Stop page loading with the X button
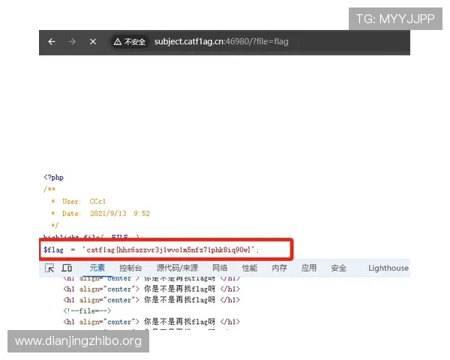Viewport: 450px width, 360px height. (93, 42)
